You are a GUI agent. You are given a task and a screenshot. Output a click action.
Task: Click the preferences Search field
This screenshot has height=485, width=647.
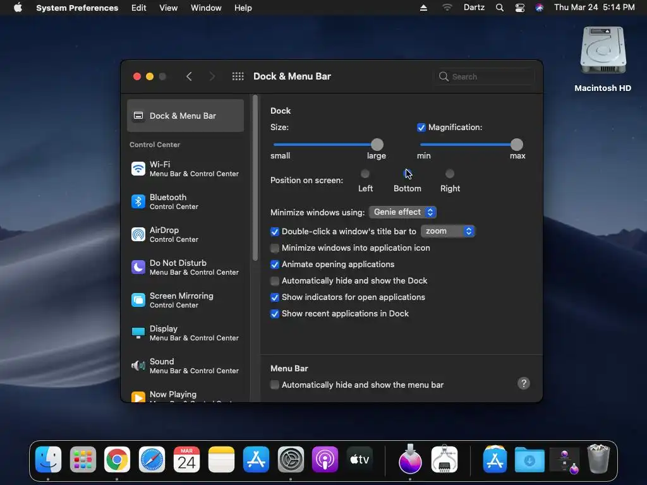[484, 76]
